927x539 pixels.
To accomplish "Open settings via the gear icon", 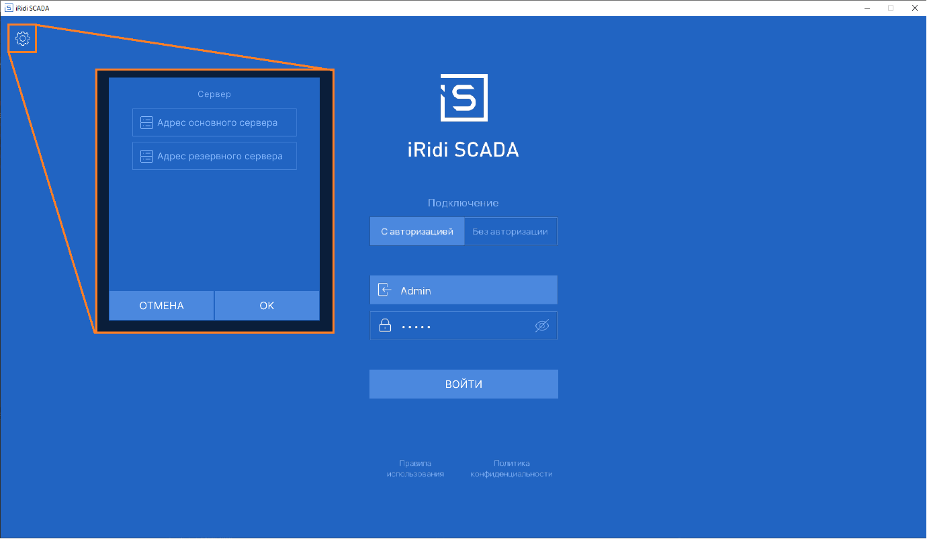I will (23, 39).
